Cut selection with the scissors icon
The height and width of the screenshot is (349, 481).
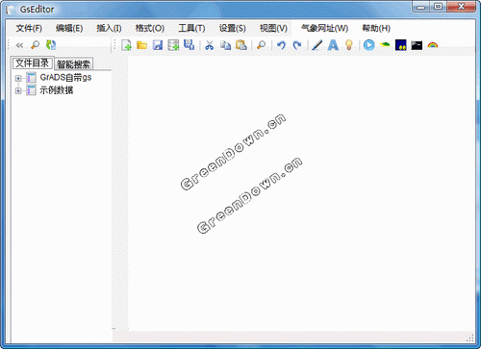pos(210,45)
